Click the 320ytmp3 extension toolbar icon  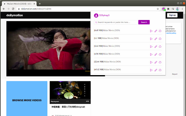(x=164, y=9)
